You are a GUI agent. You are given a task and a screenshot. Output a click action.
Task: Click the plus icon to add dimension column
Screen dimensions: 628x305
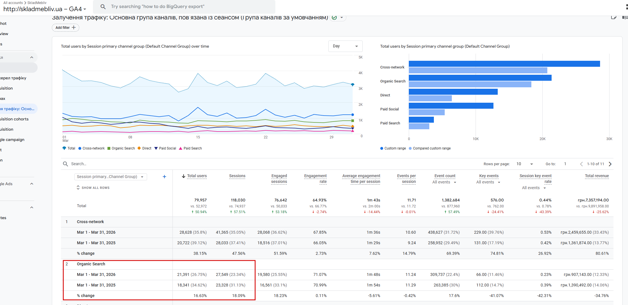[164, 177]
